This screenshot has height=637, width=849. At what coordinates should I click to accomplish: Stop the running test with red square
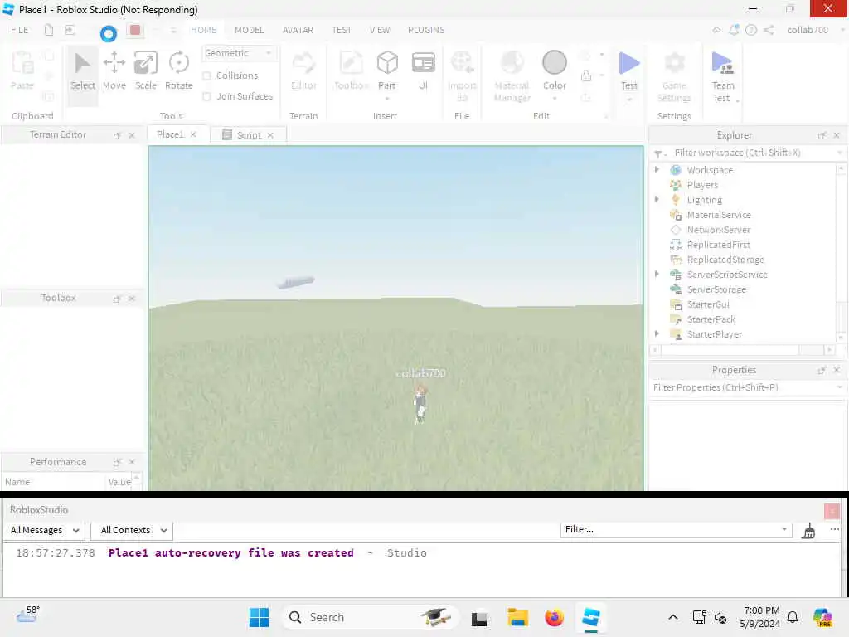135,31
